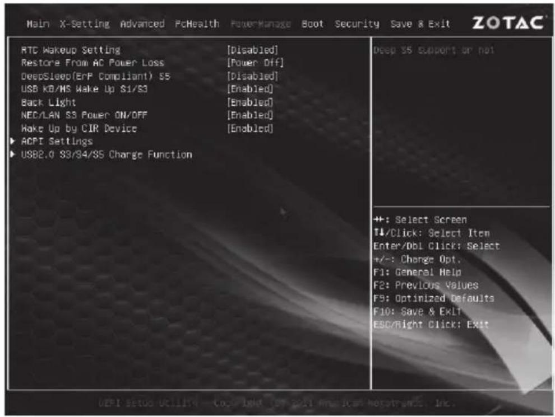
Task: Click the 'F2: Previous Values' hint
Action: tap(426, 285)
